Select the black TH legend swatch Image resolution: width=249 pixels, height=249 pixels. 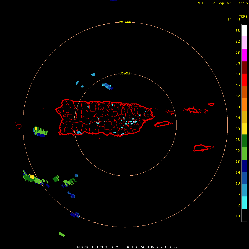point(244,215)
